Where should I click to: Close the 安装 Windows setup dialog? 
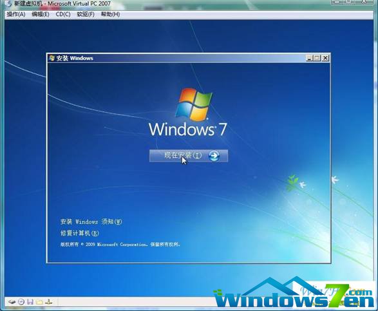[x=325, y=58]
